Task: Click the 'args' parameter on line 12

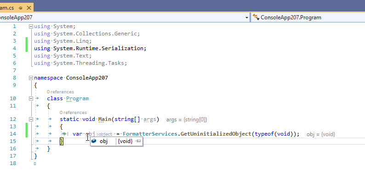Action: [x=150, y=120]
